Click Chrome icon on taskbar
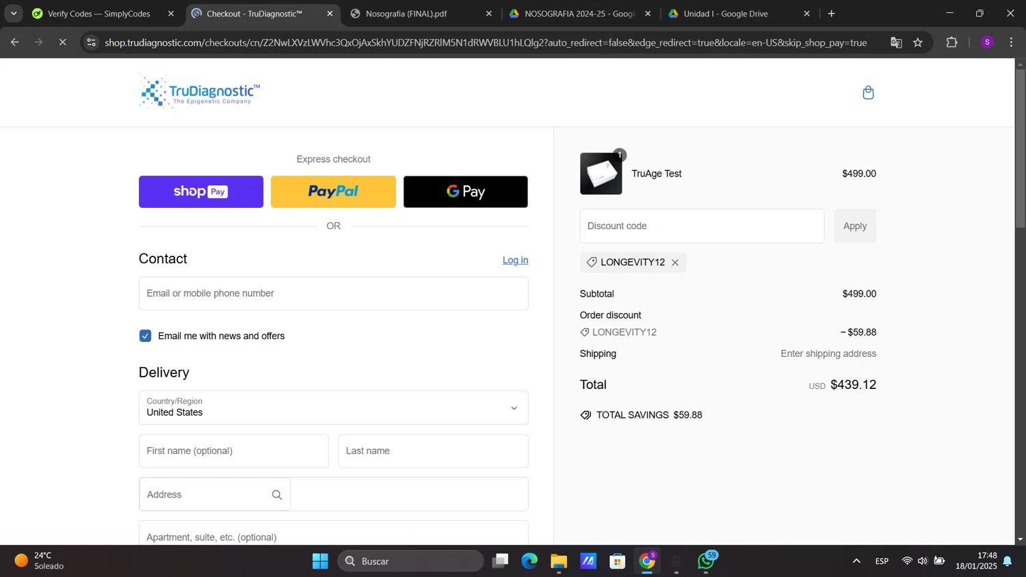Image resolution: width=1026 pixels, height=577 pixels. click(647, 561)
